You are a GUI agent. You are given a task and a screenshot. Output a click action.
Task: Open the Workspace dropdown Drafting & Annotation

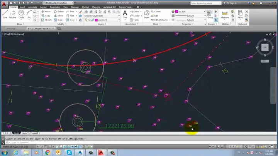click(x=58, y=3)
